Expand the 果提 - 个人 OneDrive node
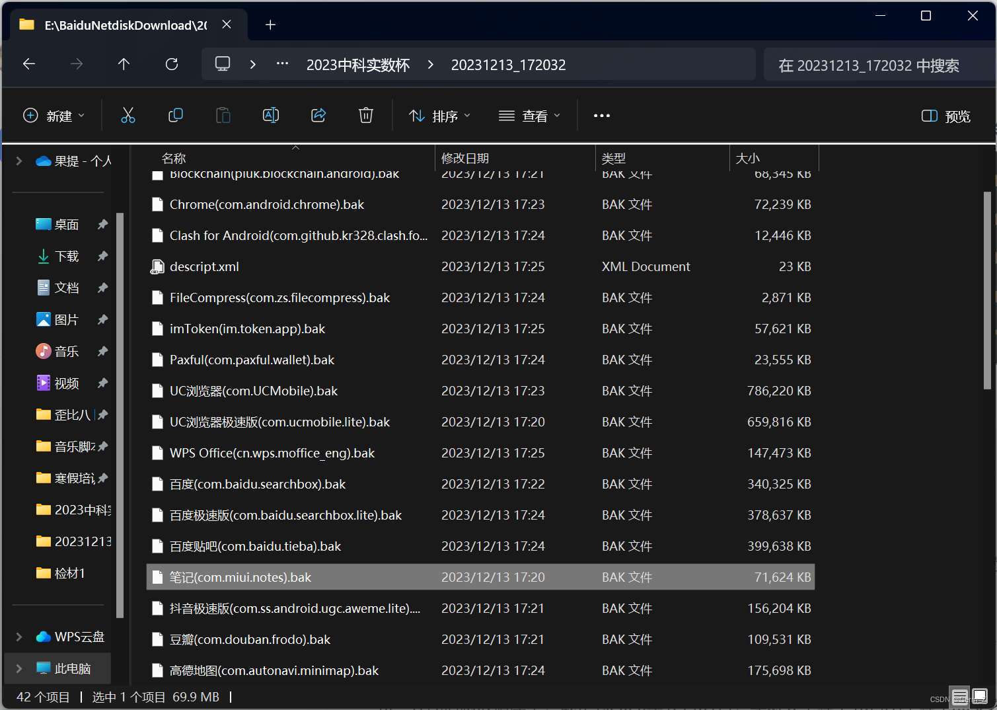This screenshot has width=997, height=710. pyautogui.click(x=19, y=161)
